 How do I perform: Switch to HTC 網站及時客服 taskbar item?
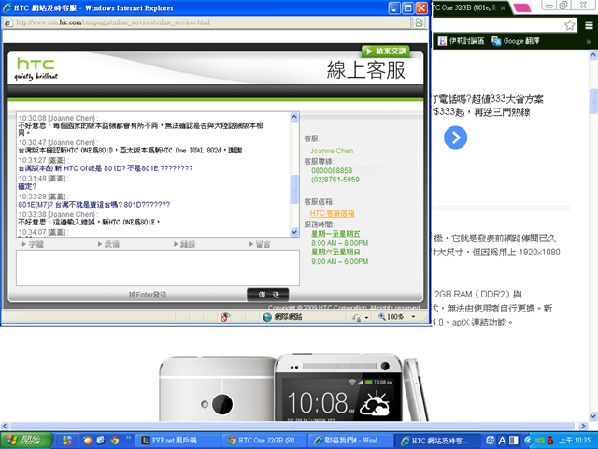436,441
